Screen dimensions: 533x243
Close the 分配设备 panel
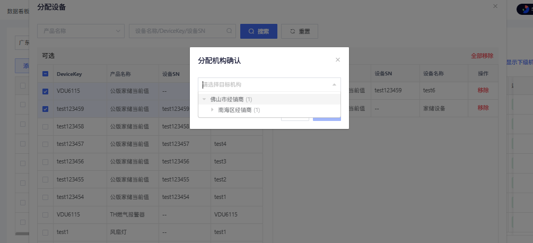click(x=495, y=6)
